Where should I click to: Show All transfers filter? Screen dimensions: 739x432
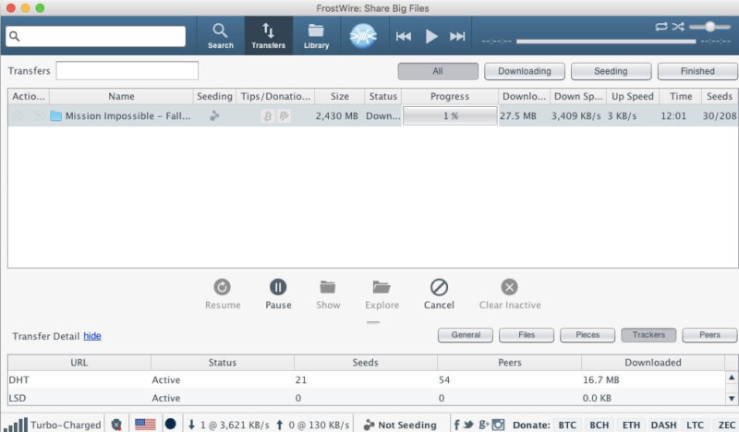438,71
